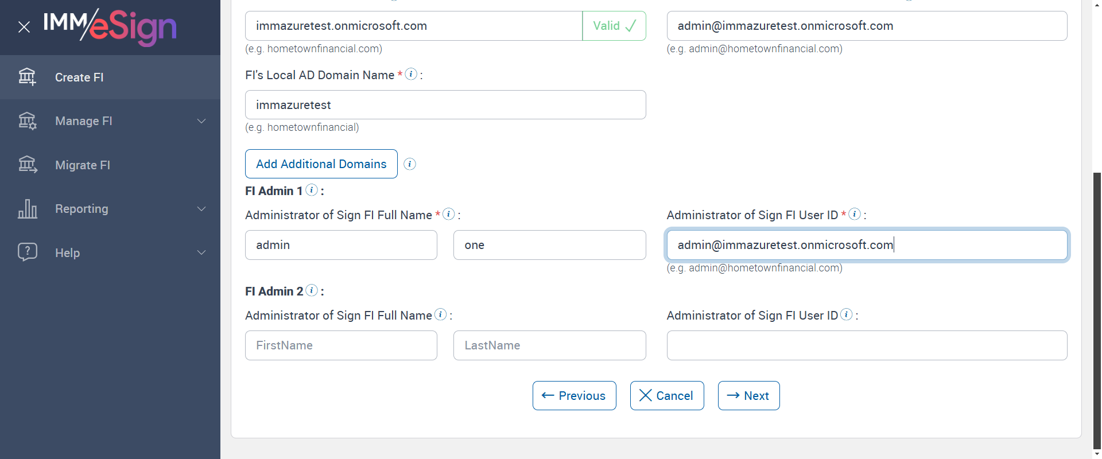Expand the Manage FI menu chevron
Screen dimensions: 1102x459
click(201, 121)
